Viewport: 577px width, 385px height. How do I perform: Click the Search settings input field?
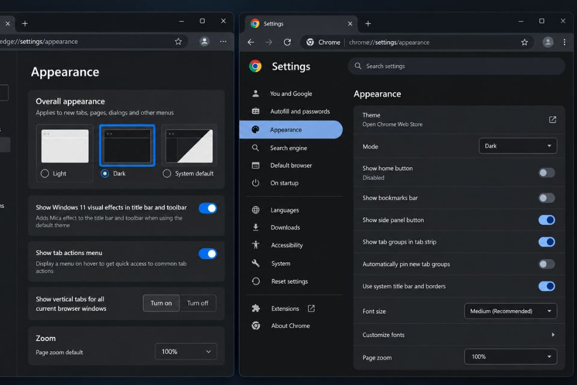456,66
